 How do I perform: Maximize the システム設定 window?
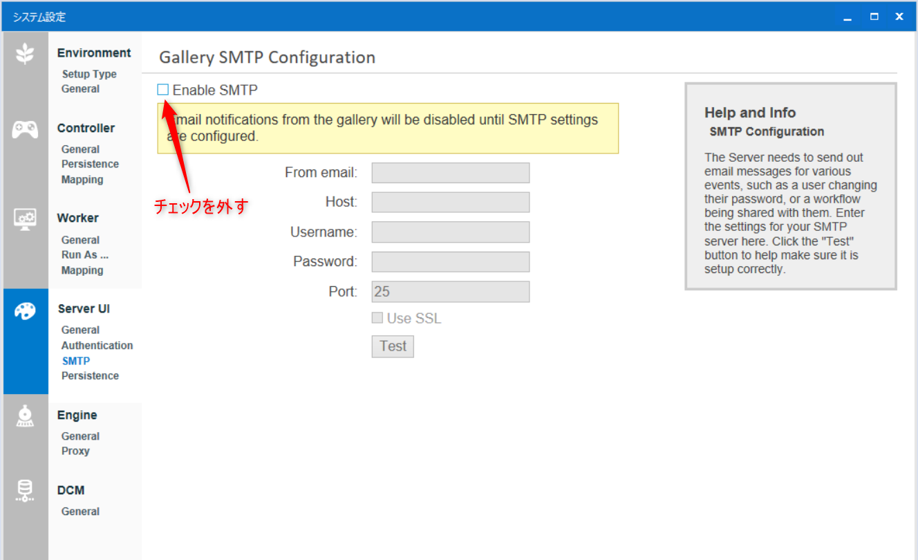(874, 17)
